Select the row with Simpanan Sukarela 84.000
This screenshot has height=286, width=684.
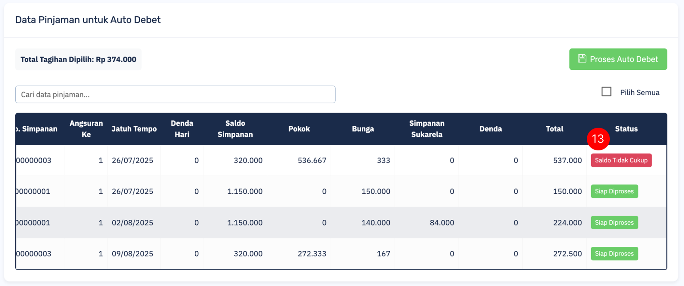pyautogui.click(x=341, y=222)
